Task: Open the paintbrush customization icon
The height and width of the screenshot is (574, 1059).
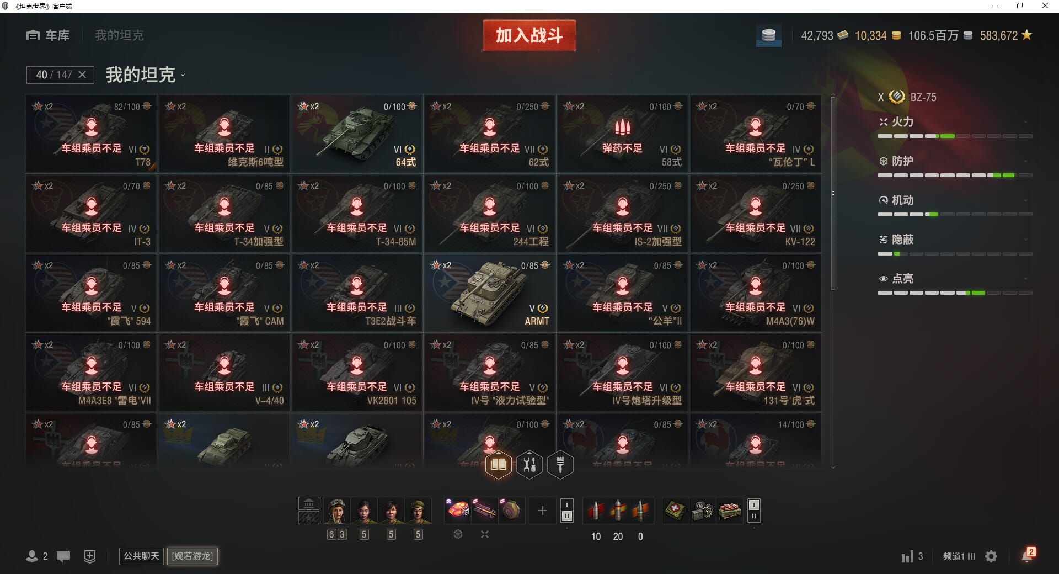Action: (x=560, y=465)
